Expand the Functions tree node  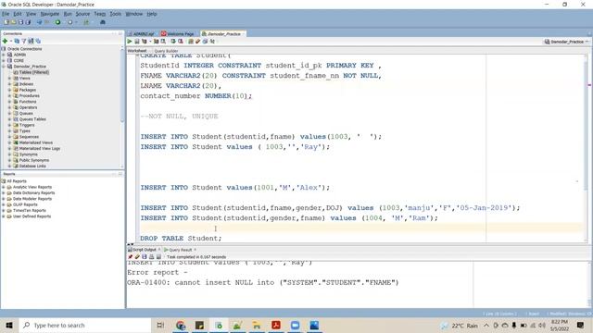(x=9, y=102)
